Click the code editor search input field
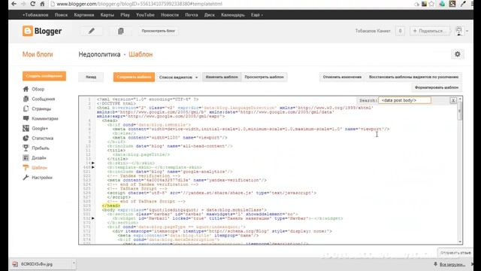 [404, 100]
